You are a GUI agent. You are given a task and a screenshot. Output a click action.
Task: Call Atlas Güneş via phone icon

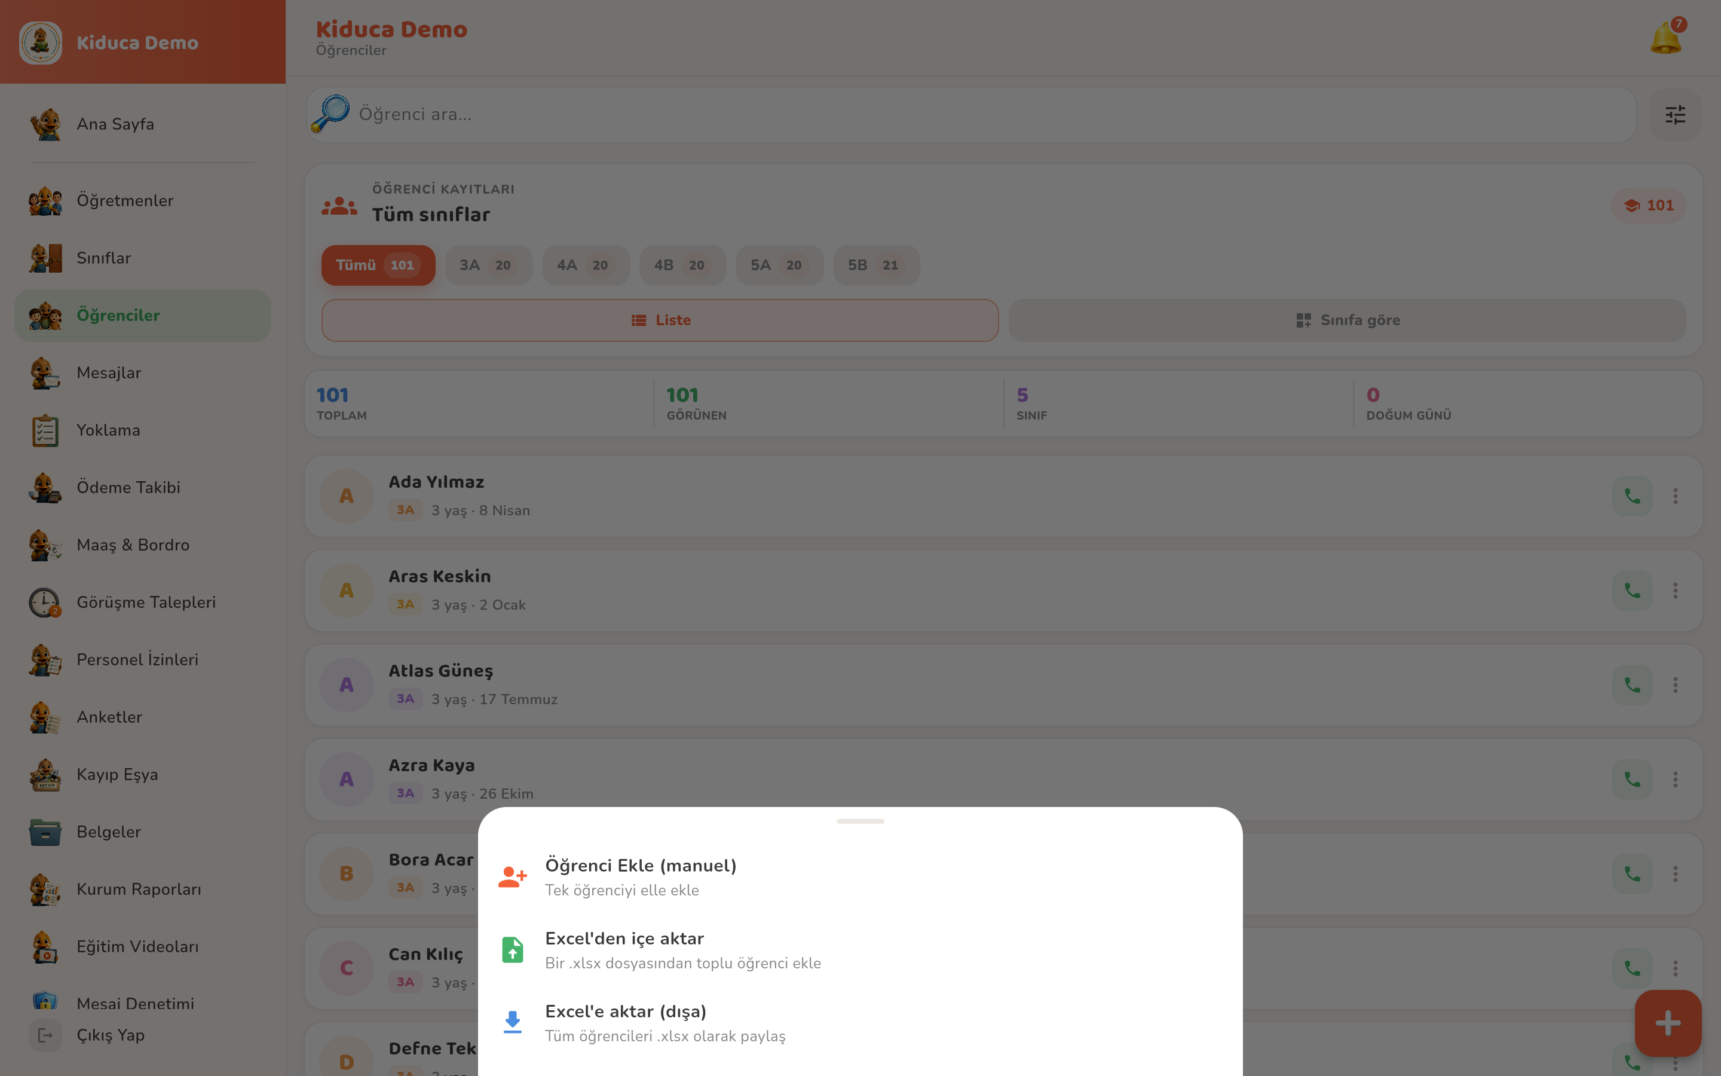[x=1632, y=684]
